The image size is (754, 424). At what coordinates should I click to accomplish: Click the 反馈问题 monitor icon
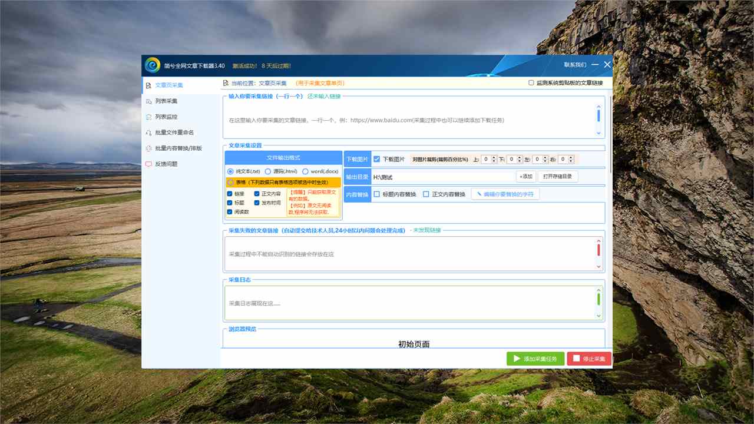click(149, 164)
